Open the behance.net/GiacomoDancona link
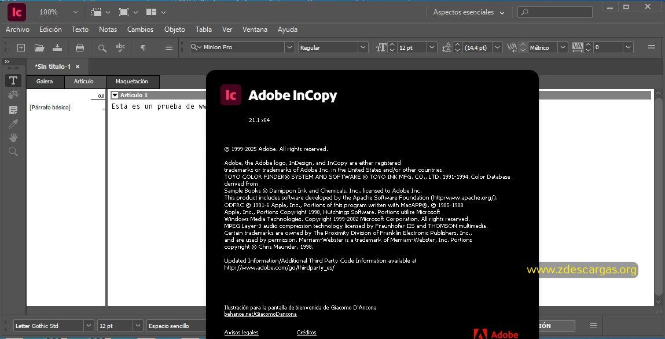Viewport: 665px width, 339px height. click(x=260, y=314)
